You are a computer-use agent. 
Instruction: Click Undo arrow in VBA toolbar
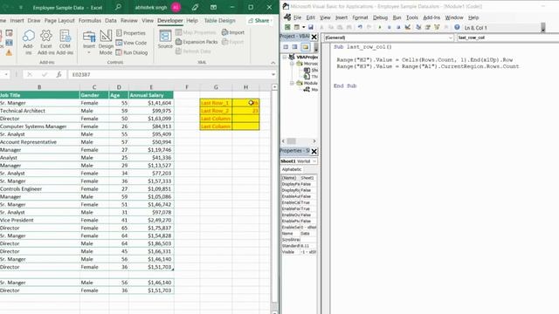[x=360, y=27]
